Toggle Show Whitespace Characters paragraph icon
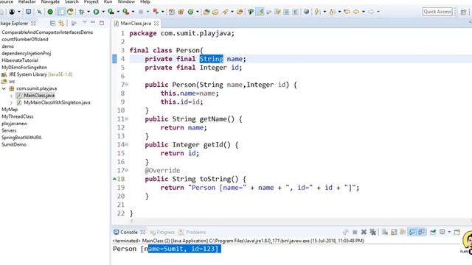 [295, 12]
